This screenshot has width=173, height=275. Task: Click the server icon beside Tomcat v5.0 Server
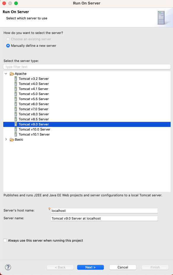coord(16,94)
